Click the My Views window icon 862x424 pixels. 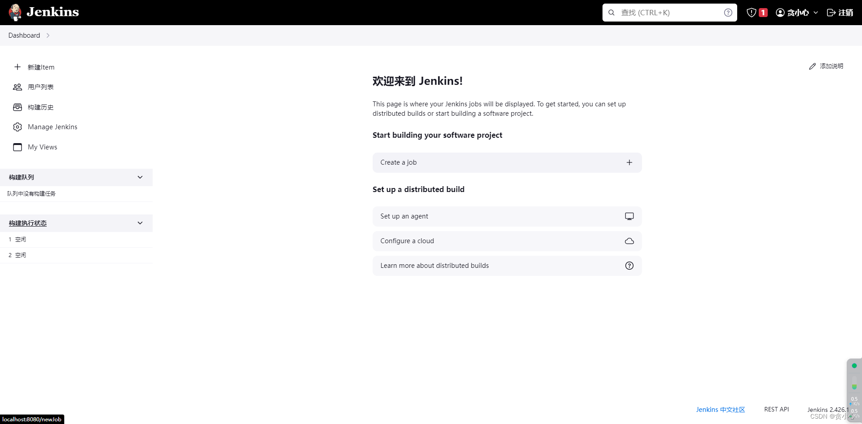click(x=18, y=147)
